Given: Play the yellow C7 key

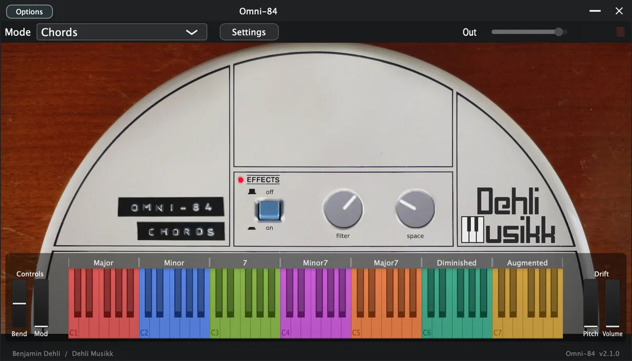Looking at the screenshot, I should pyautogui.click(x=497, y=328).
